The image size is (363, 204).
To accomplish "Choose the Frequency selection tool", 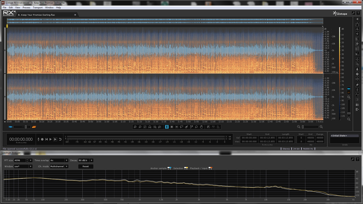I will tap(176, 127).
